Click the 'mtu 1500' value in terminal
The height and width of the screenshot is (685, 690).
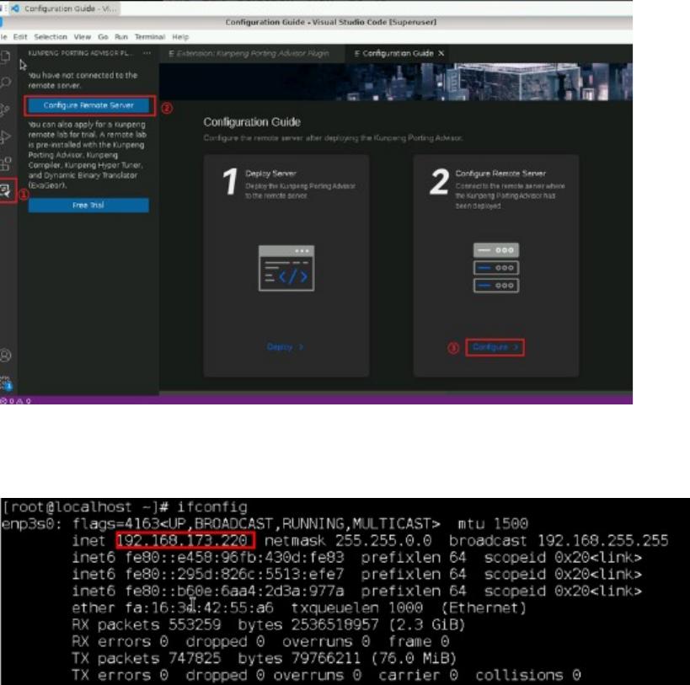click(x=493, y=524)
